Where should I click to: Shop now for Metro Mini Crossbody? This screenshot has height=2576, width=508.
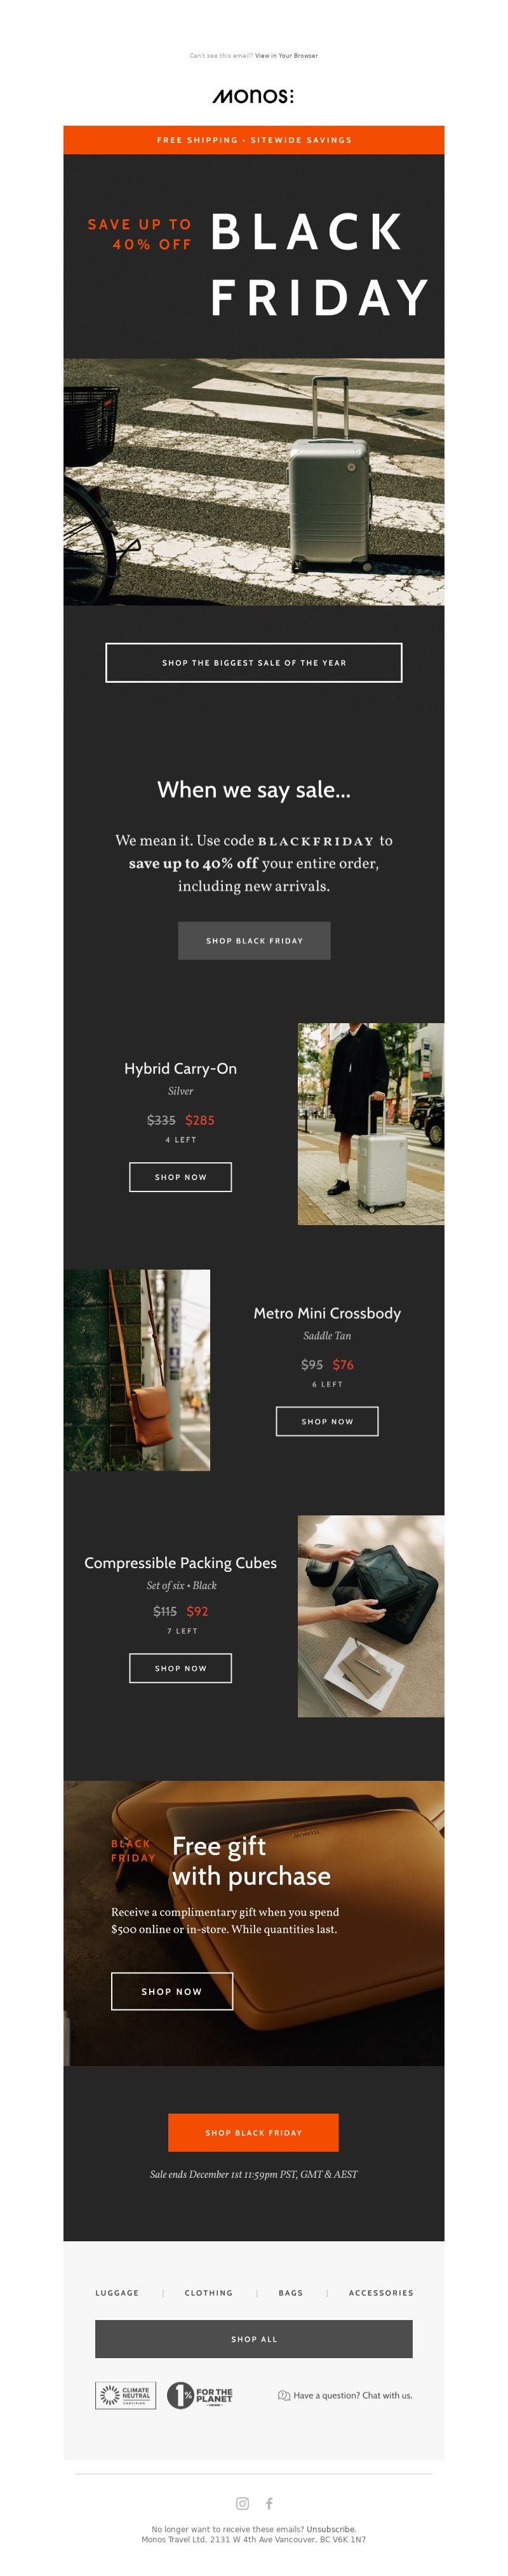tap(327, 1420)
